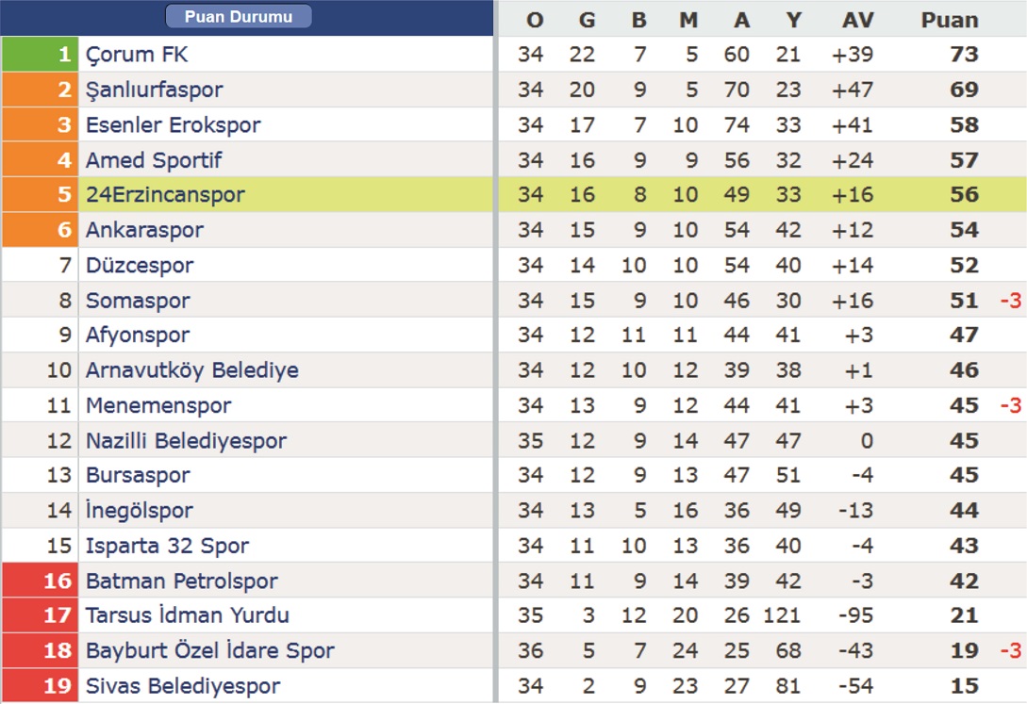Click the highlighted 24Erzincanspor row
This screenshot has width=1027, height=704.
[x=513, y=194]
